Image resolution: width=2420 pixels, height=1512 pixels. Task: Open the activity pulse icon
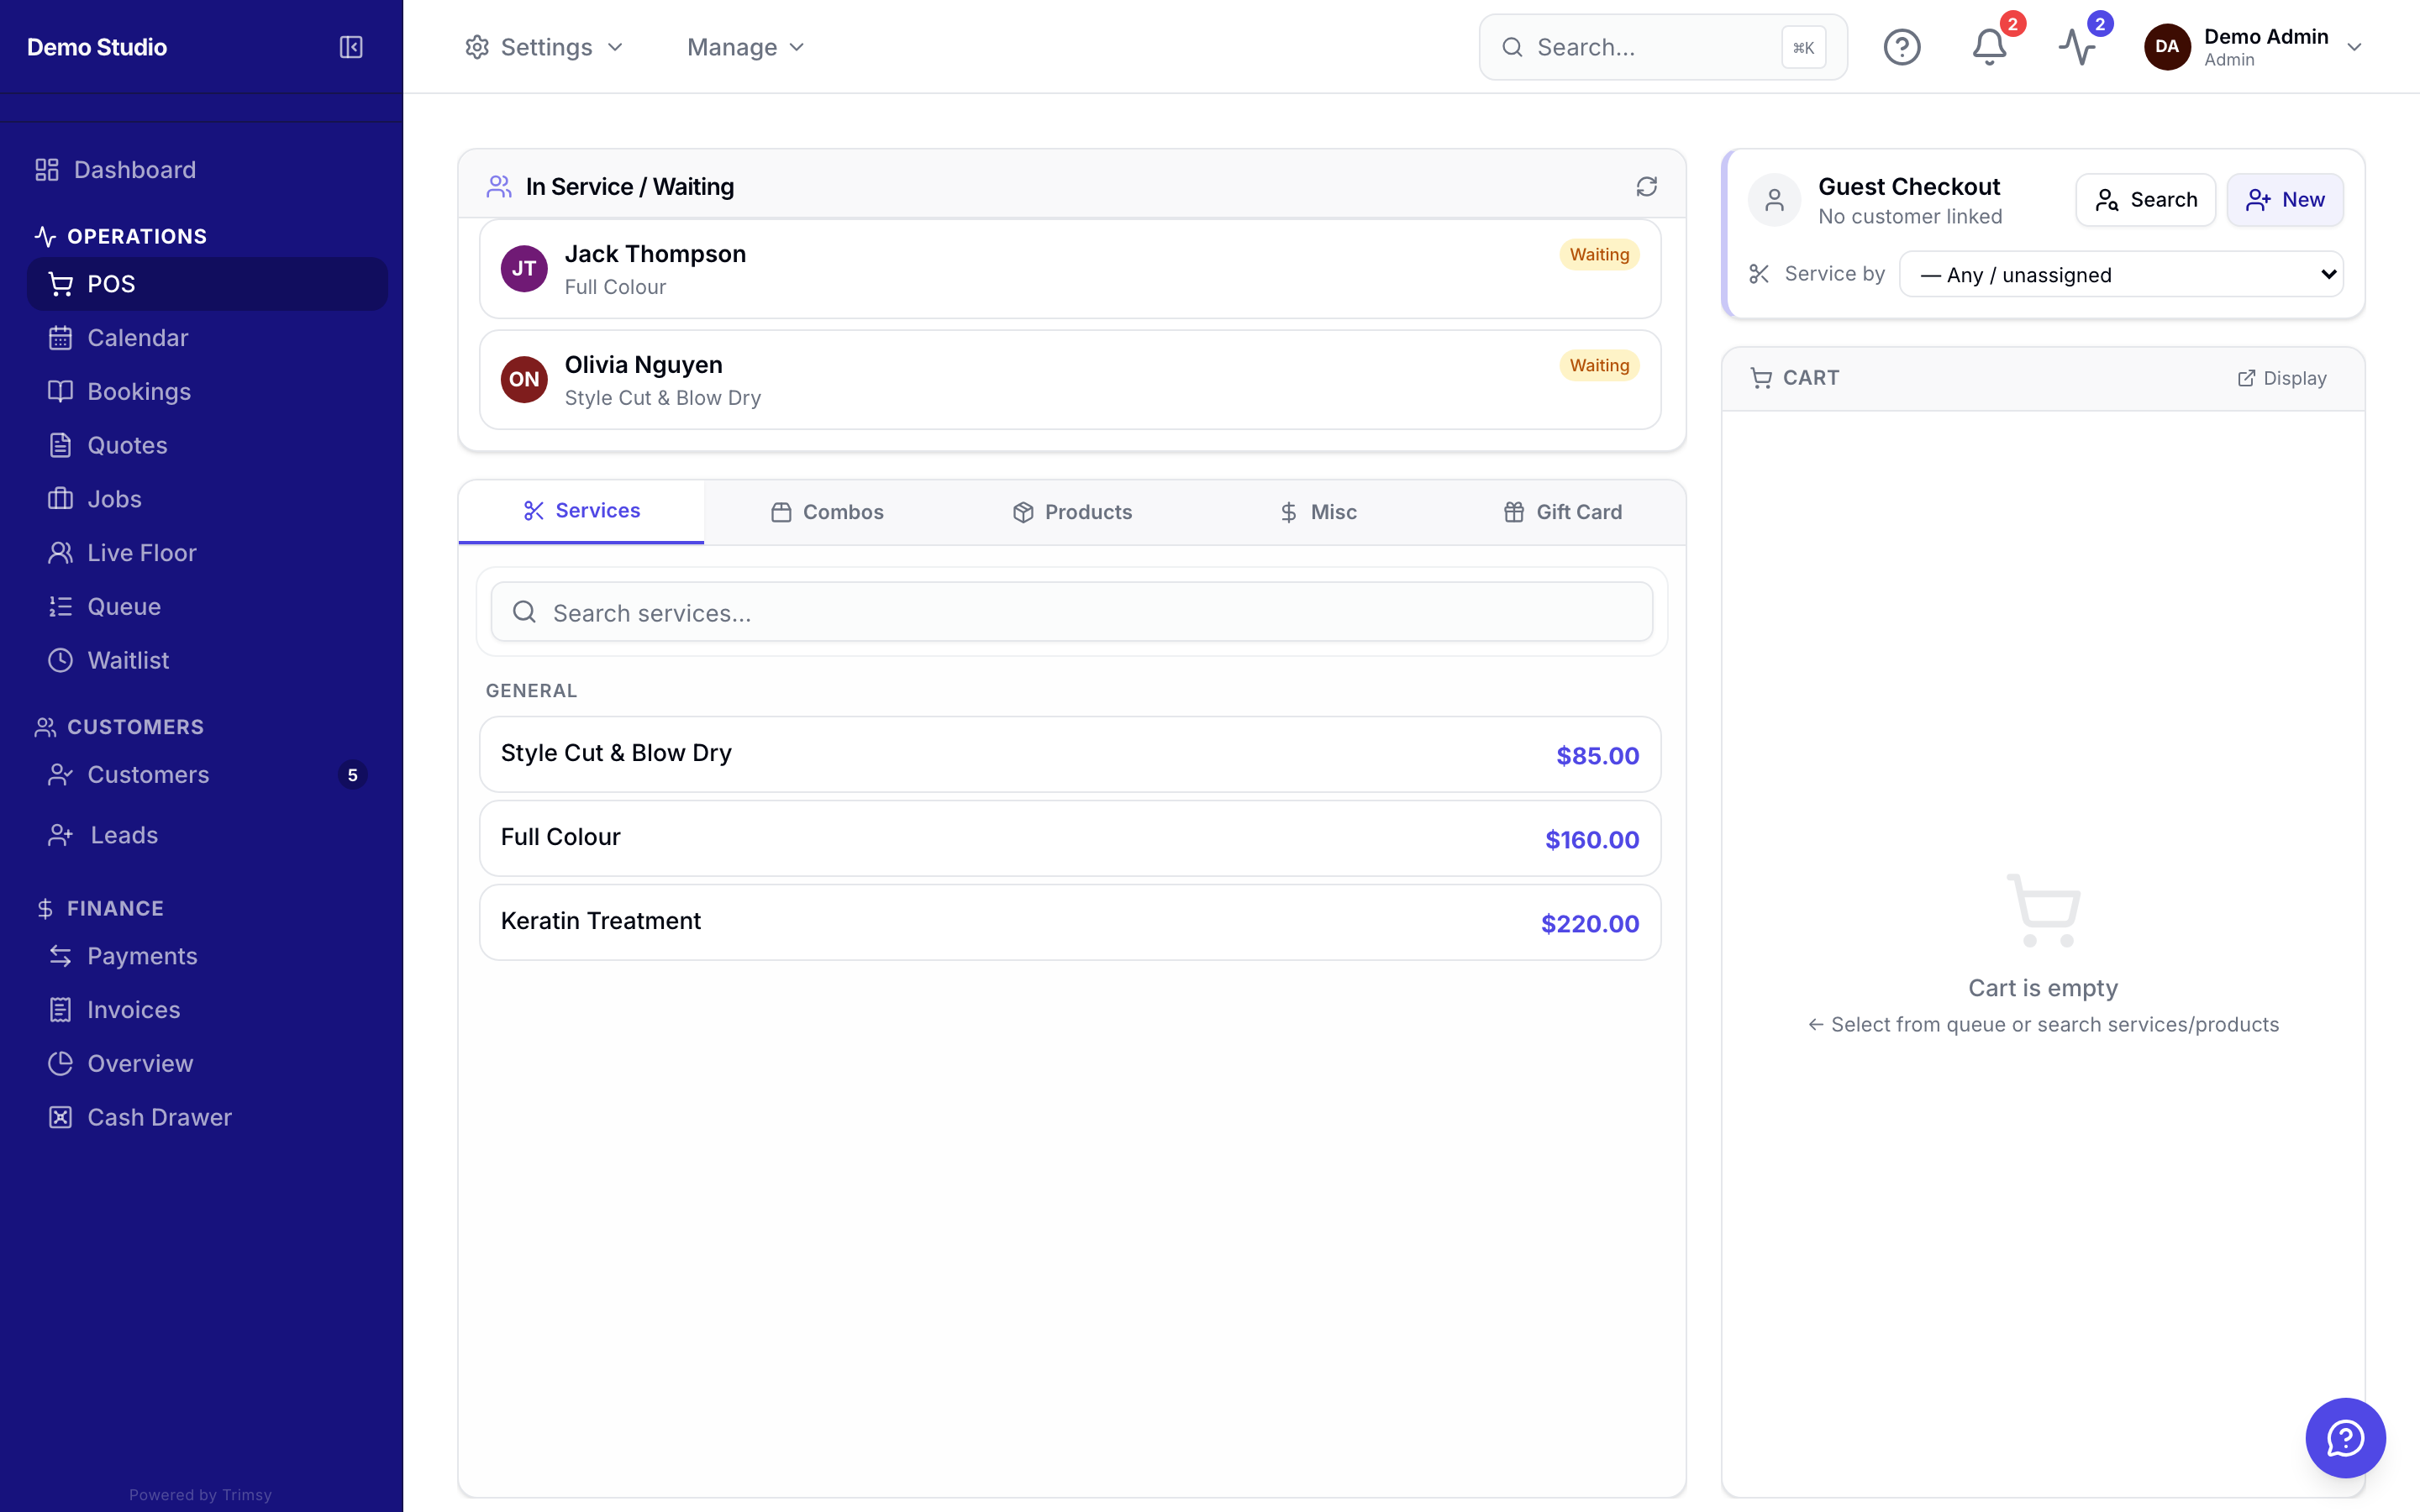tap(2077, 47)
